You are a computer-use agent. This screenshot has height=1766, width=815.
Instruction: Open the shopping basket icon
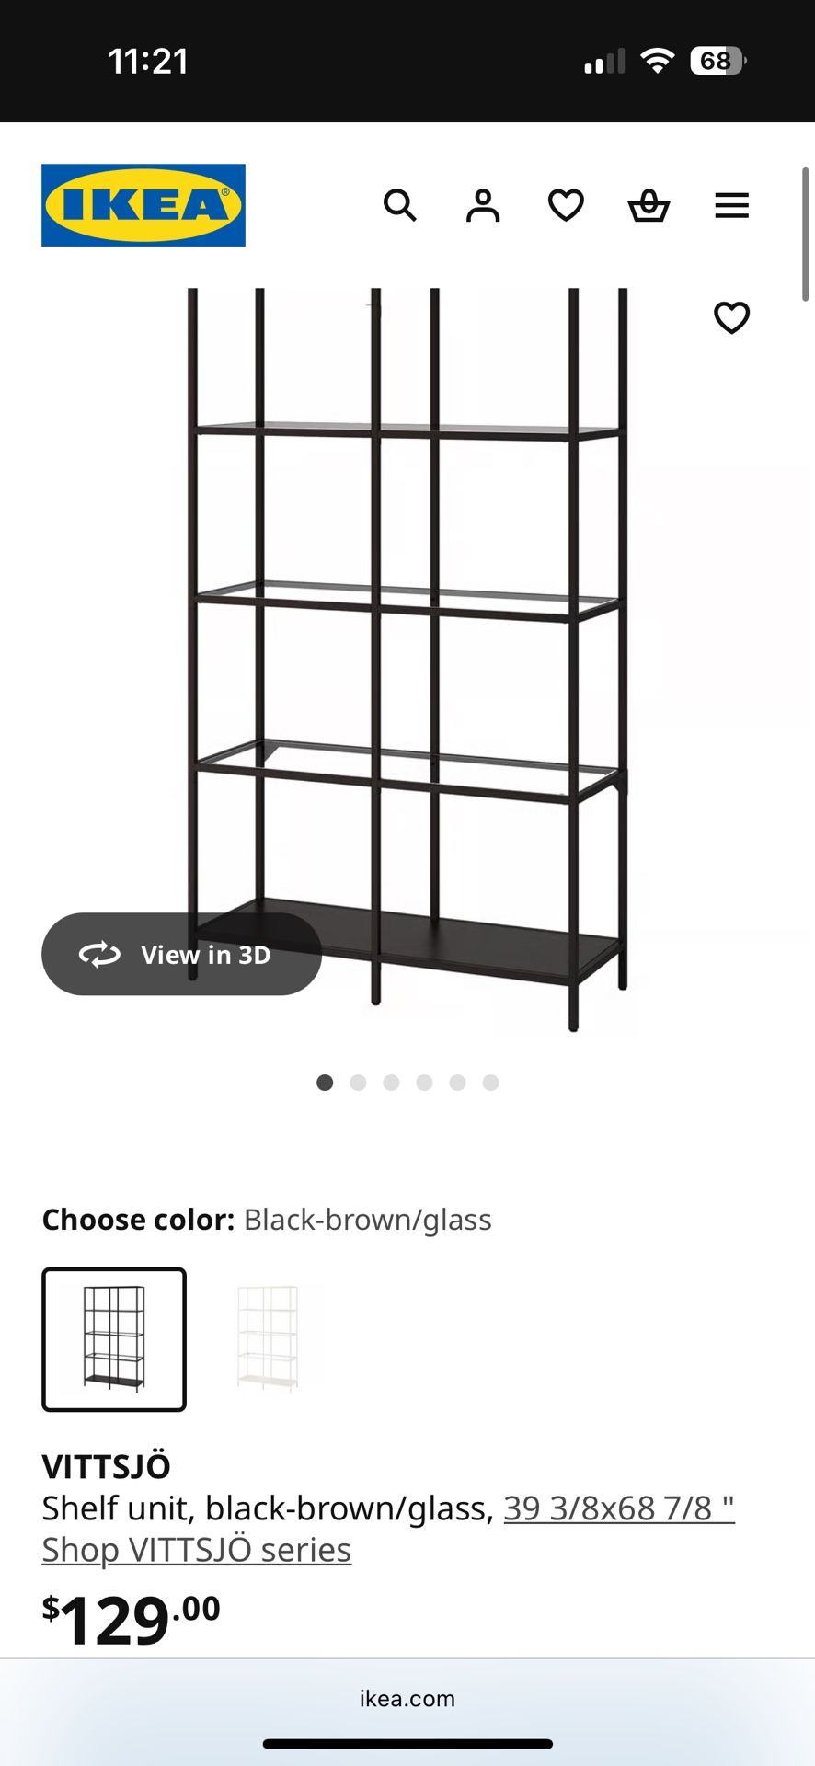pyautogui.click(x=649, y=205)
